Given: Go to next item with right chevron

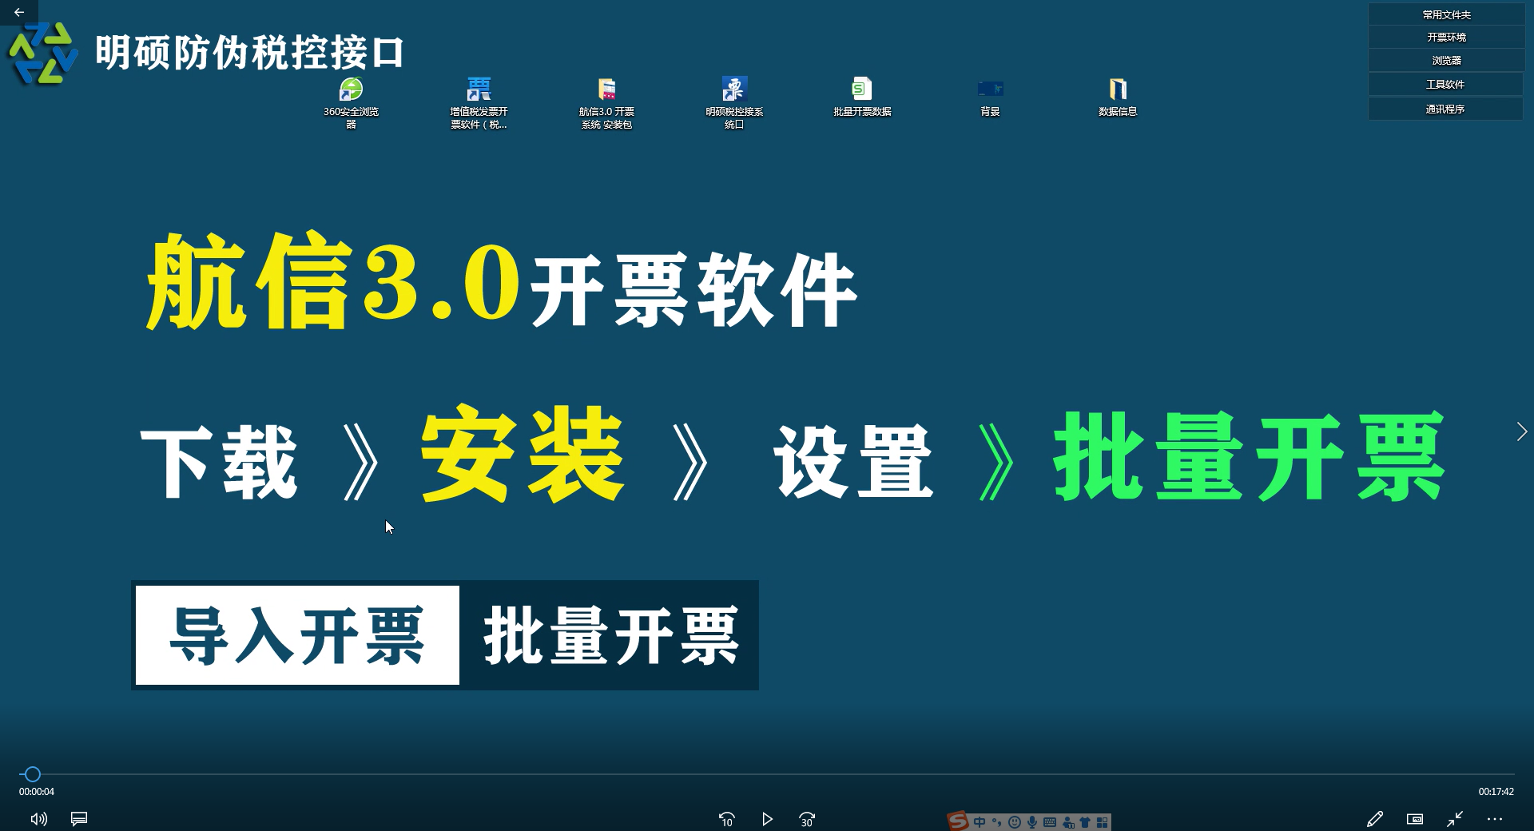Looking at the screenshot, I should pos(1521,431).
